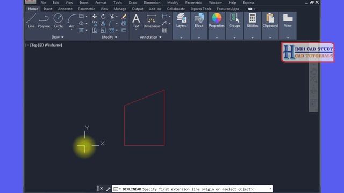
Task: Switch to the Insert ribbon tab
Action: pyautogui.click(x=48, y=9)
